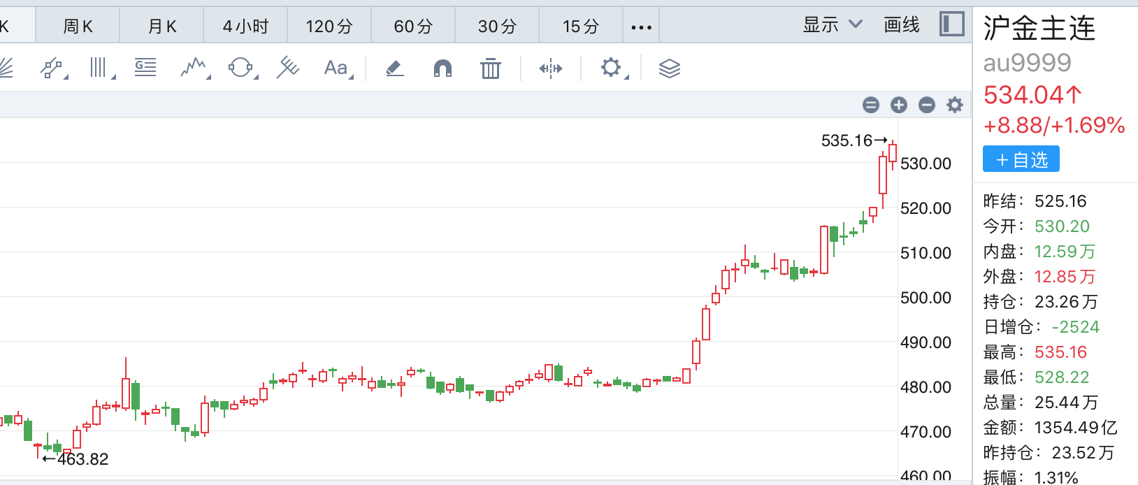Viewport: 1138px width, 485px height.
Task: Add to watchlist with +自选 button
Action: pos(1021,159)
